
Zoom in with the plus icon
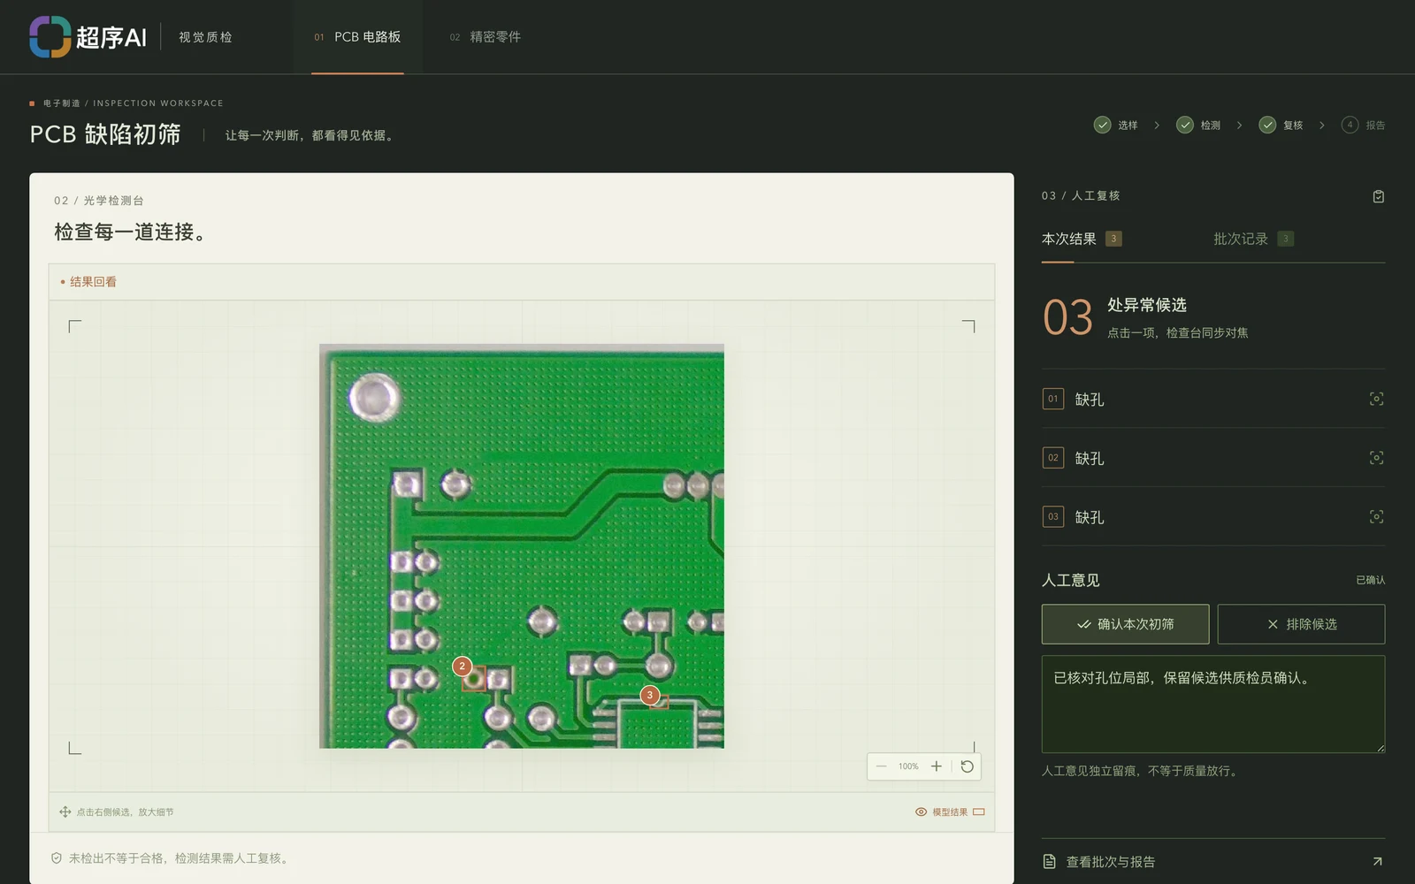coord(937,766)
